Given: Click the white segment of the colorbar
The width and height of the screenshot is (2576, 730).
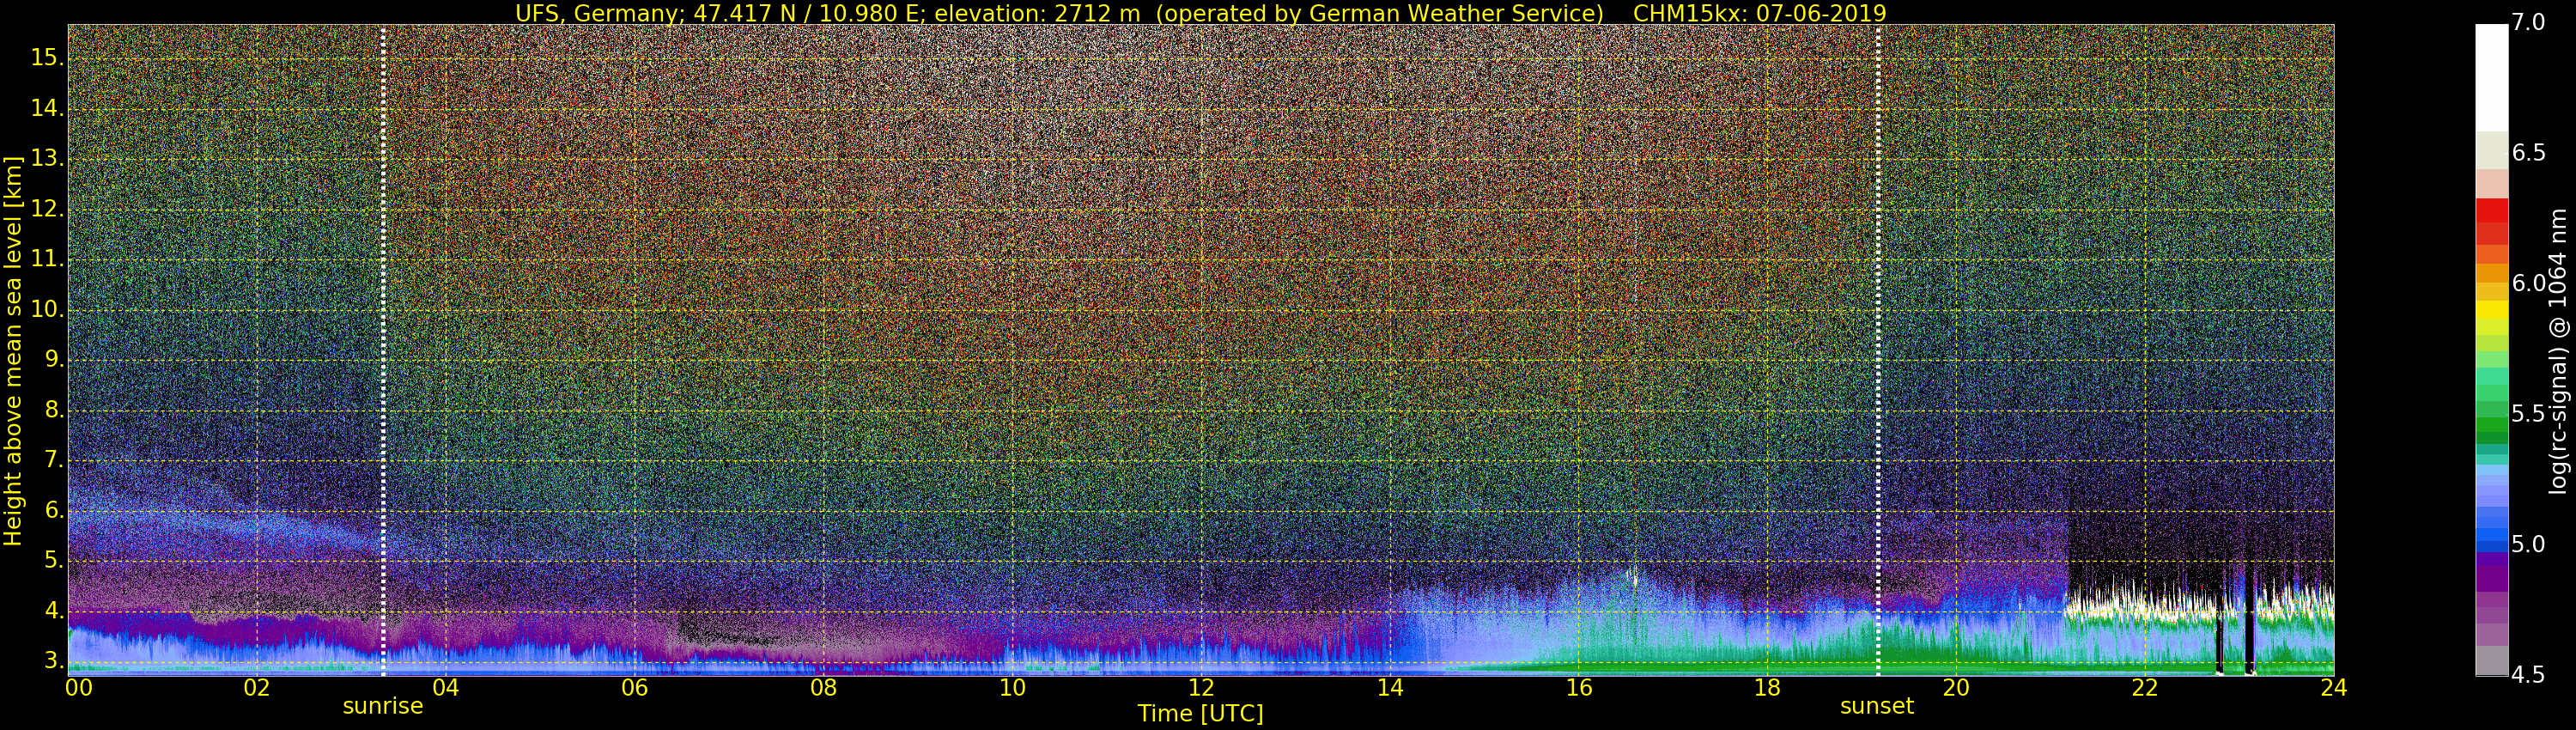Looking at the screenshot, I should tap(2491, 78).
